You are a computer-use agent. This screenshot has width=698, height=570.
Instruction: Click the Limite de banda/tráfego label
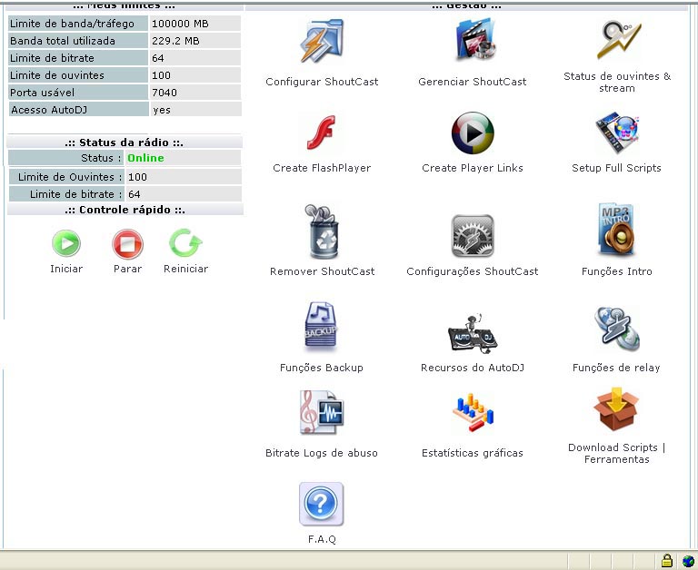(72, 24)
